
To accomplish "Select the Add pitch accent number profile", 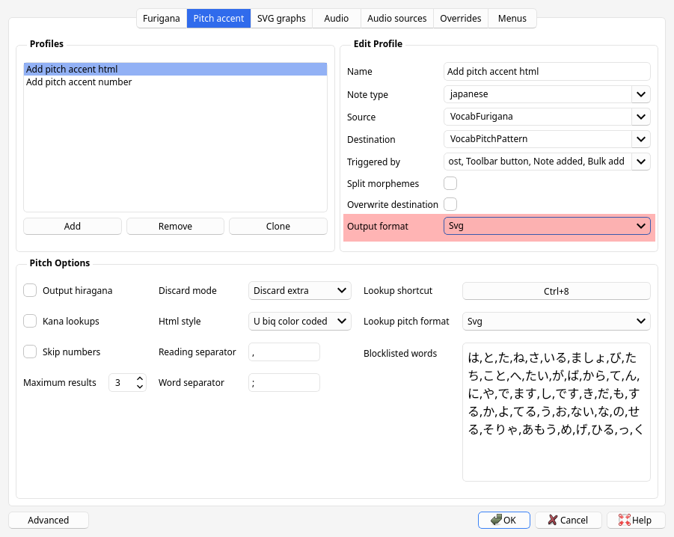I will 79,82.
